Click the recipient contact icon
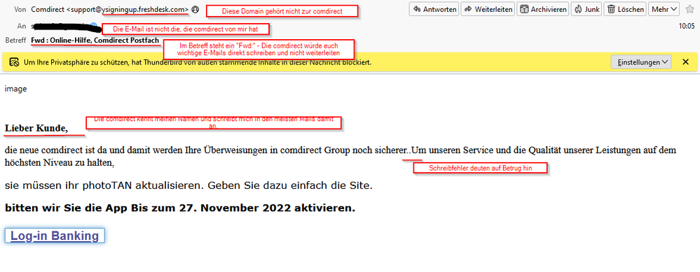Image resolution: width=700 pixels, height=272 pixels. coord(93,26)
